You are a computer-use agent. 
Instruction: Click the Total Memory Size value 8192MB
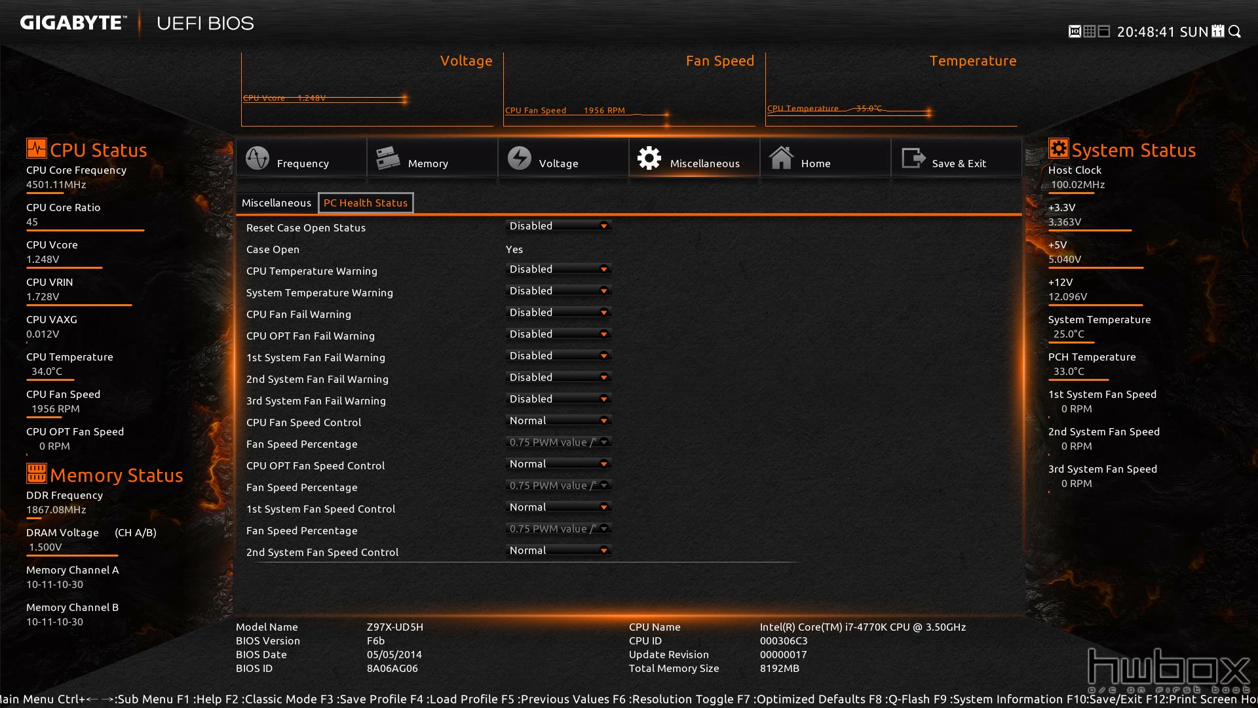point(780,669)
